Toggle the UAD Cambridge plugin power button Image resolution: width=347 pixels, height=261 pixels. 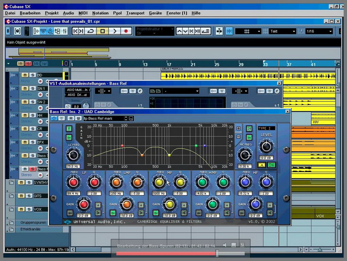tap(54, 118)
